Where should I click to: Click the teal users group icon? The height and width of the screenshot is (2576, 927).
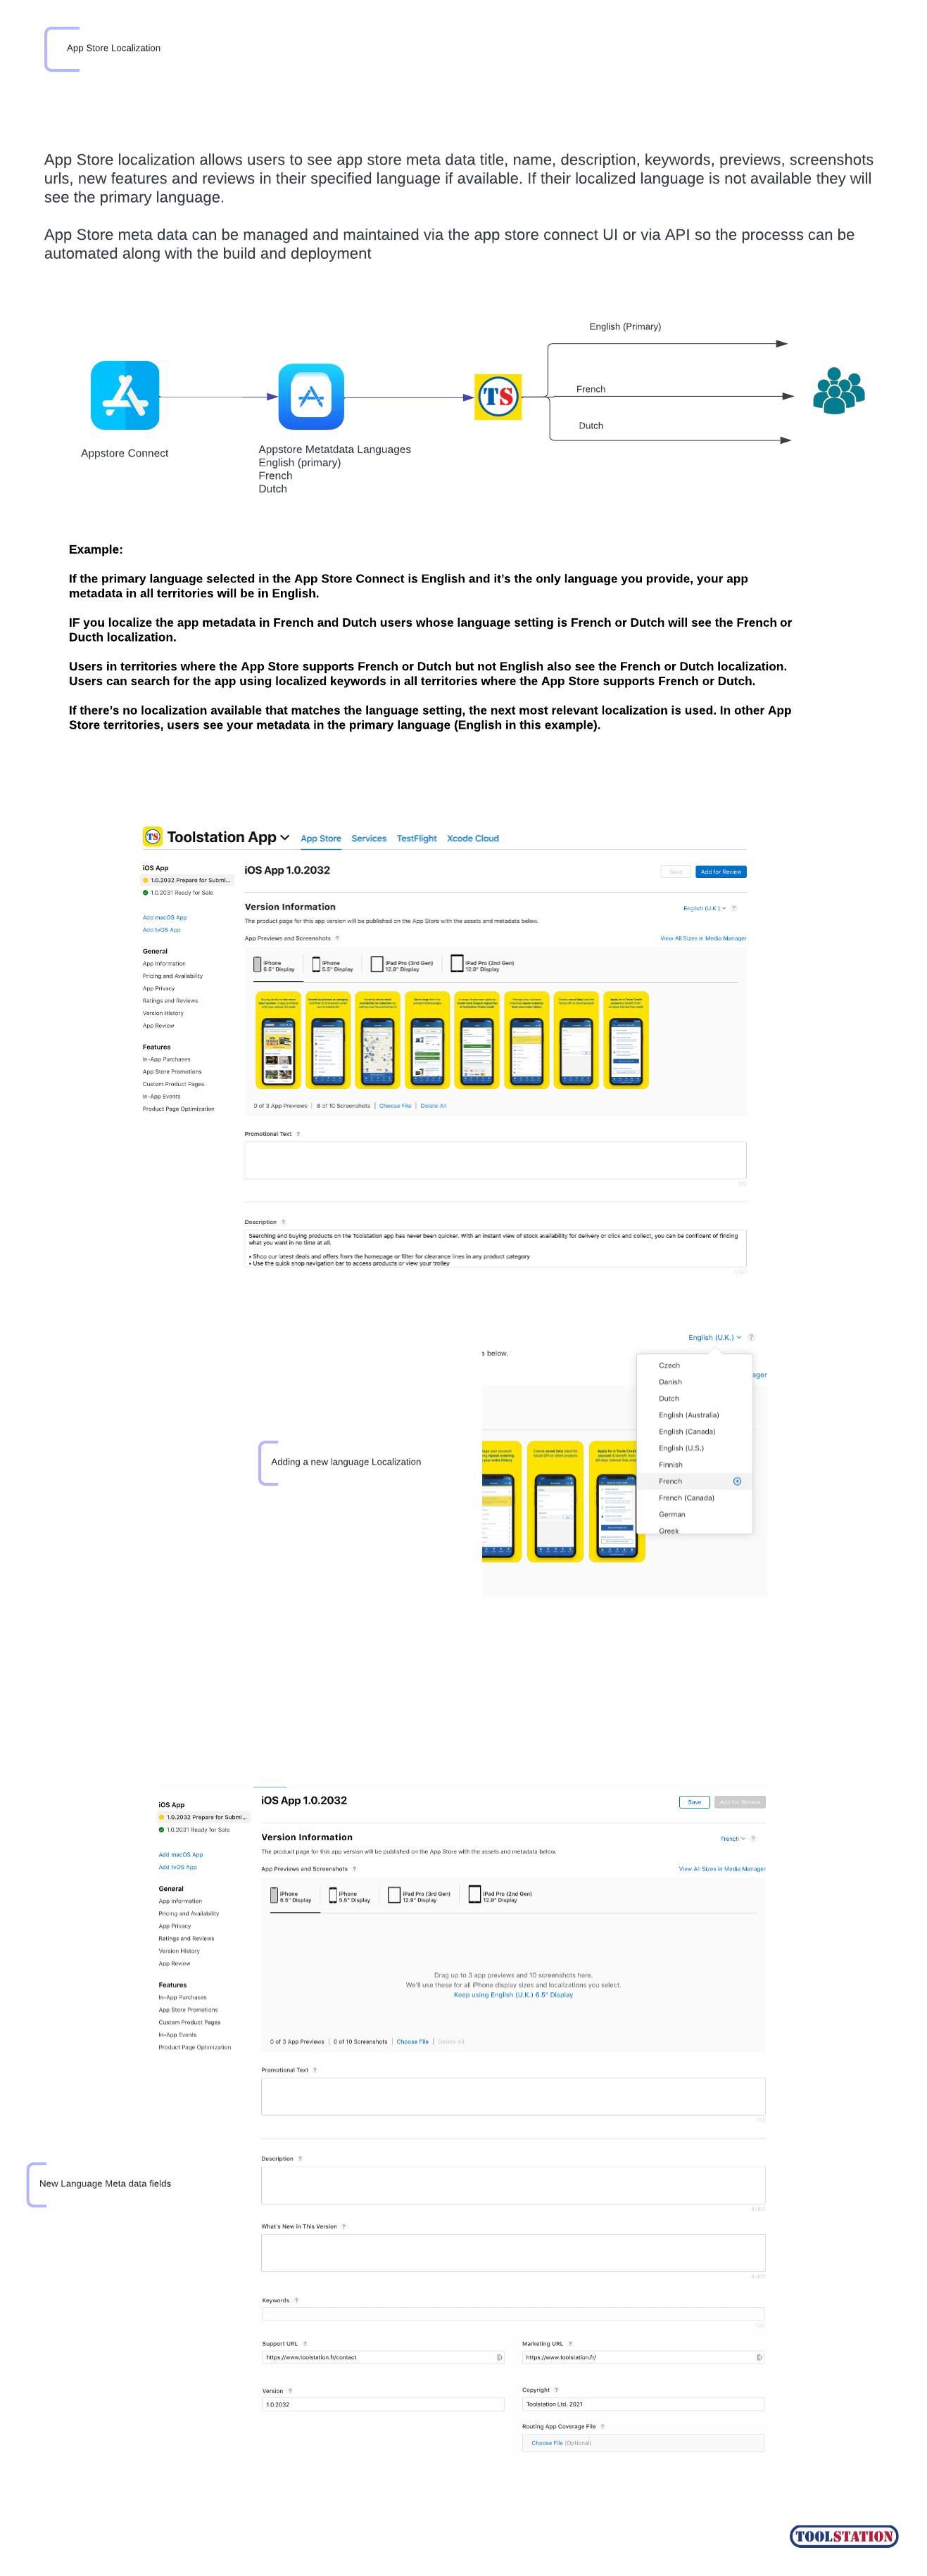click(x=838, y=390)
